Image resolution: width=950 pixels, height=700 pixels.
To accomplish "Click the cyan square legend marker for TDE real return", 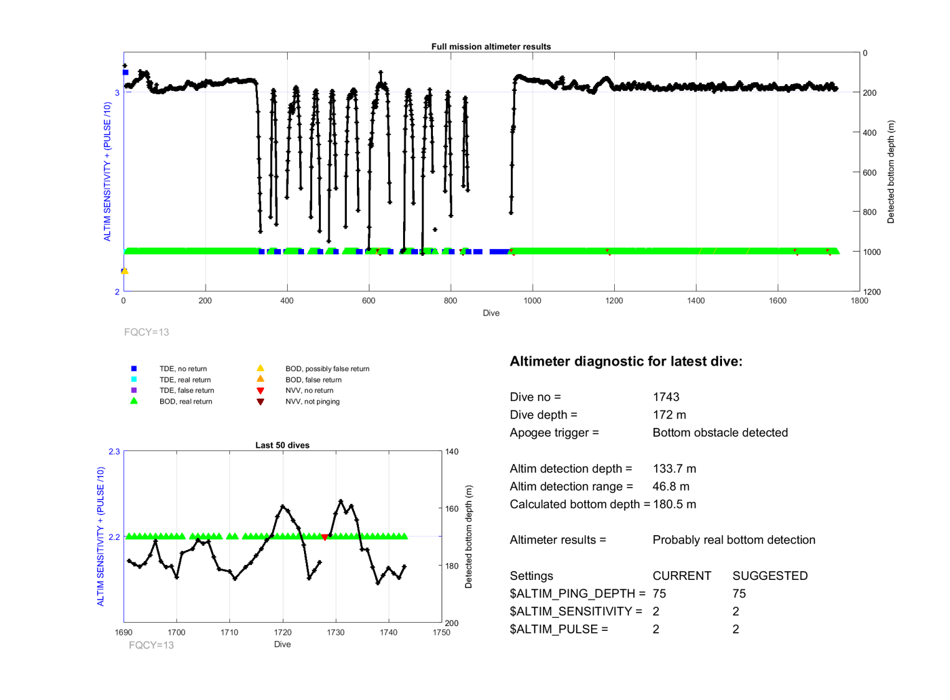I will (x=134, y=379).
